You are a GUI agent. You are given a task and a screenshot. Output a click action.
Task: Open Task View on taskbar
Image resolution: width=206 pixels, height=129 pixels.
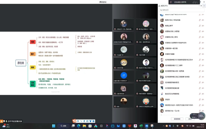(73, 126)
